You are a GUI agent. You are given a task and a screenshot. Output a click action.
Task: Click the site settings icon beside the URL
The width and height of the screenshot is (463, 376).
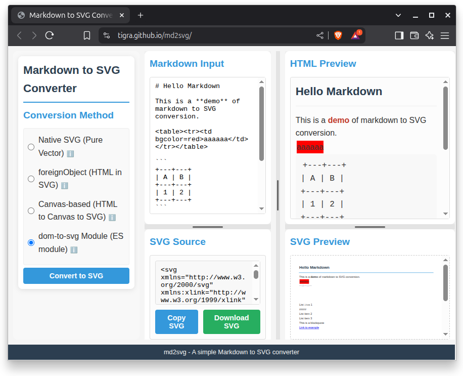click(106, 35)
